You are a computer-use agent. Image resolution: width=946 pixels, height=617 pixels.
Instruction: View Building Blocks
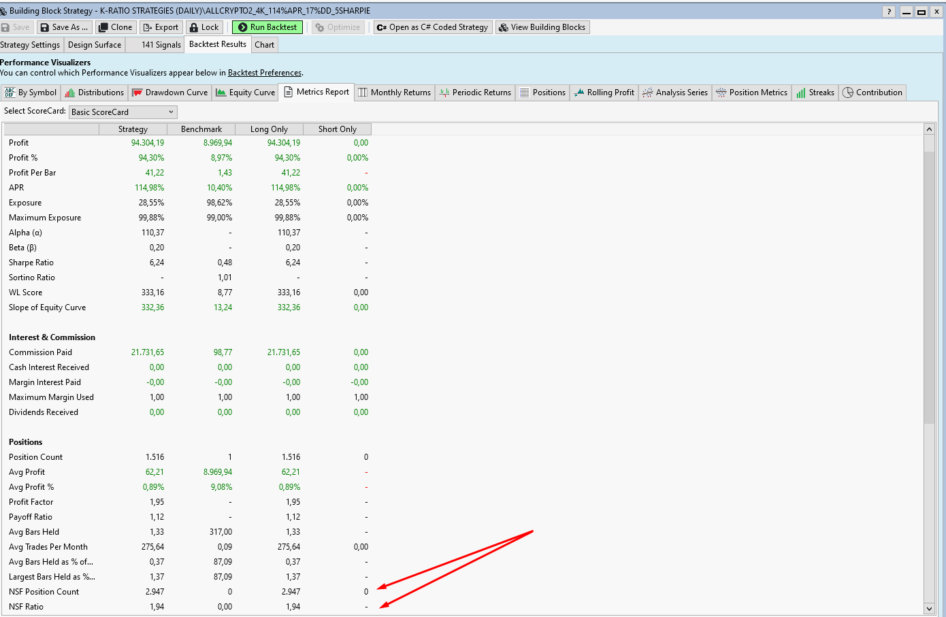[x=542, y=27]
